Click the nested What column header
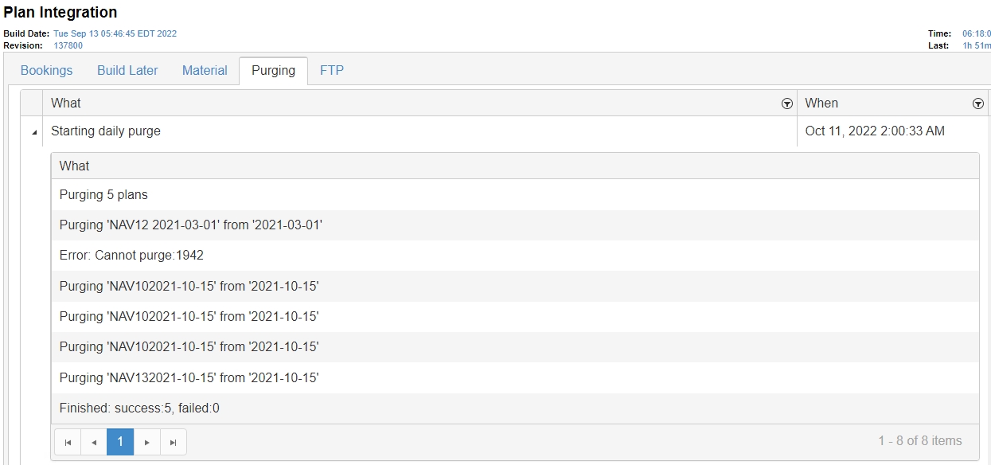 click(75, 166)
